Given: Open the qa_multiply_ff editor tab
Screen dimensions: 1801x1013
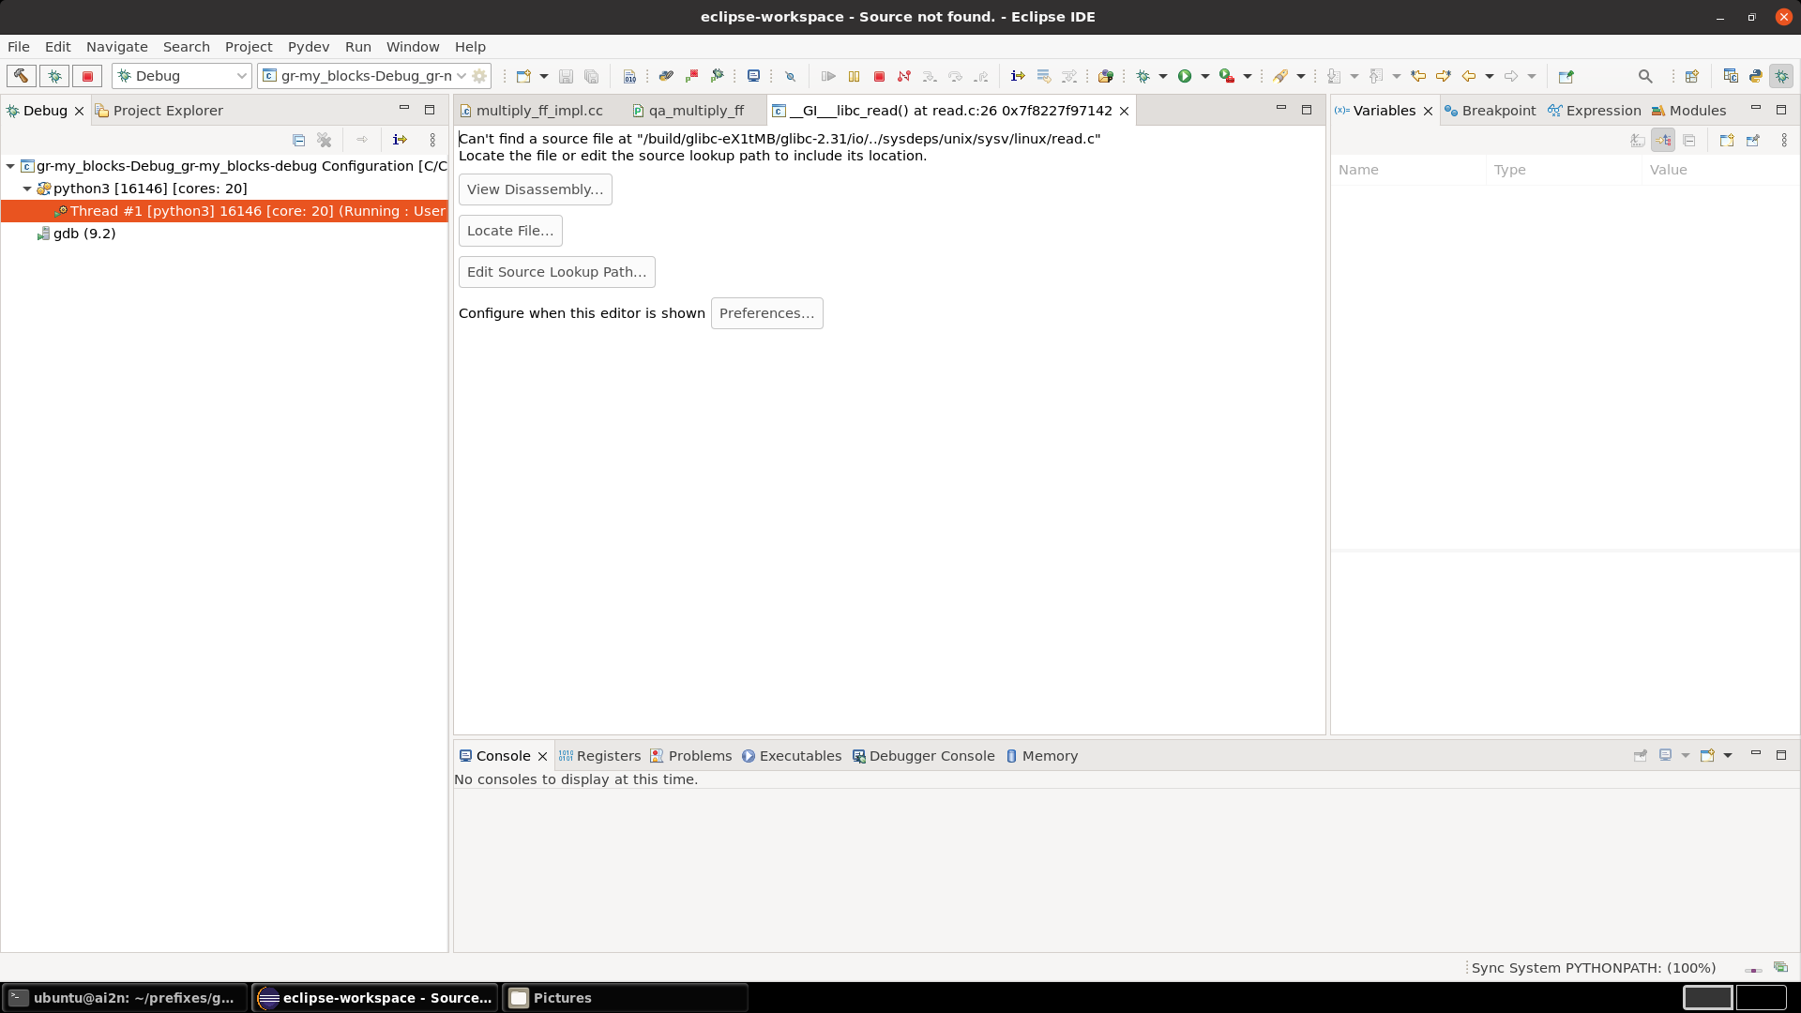Looking at the screenshot, I should (689, 111).
